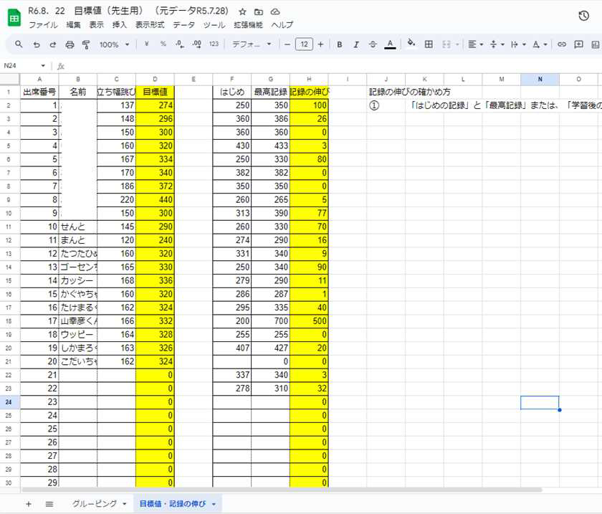Click the Insert link icon

(x=561, y=44)
